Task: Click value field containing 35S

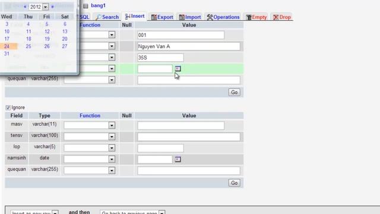Action: 160,58
